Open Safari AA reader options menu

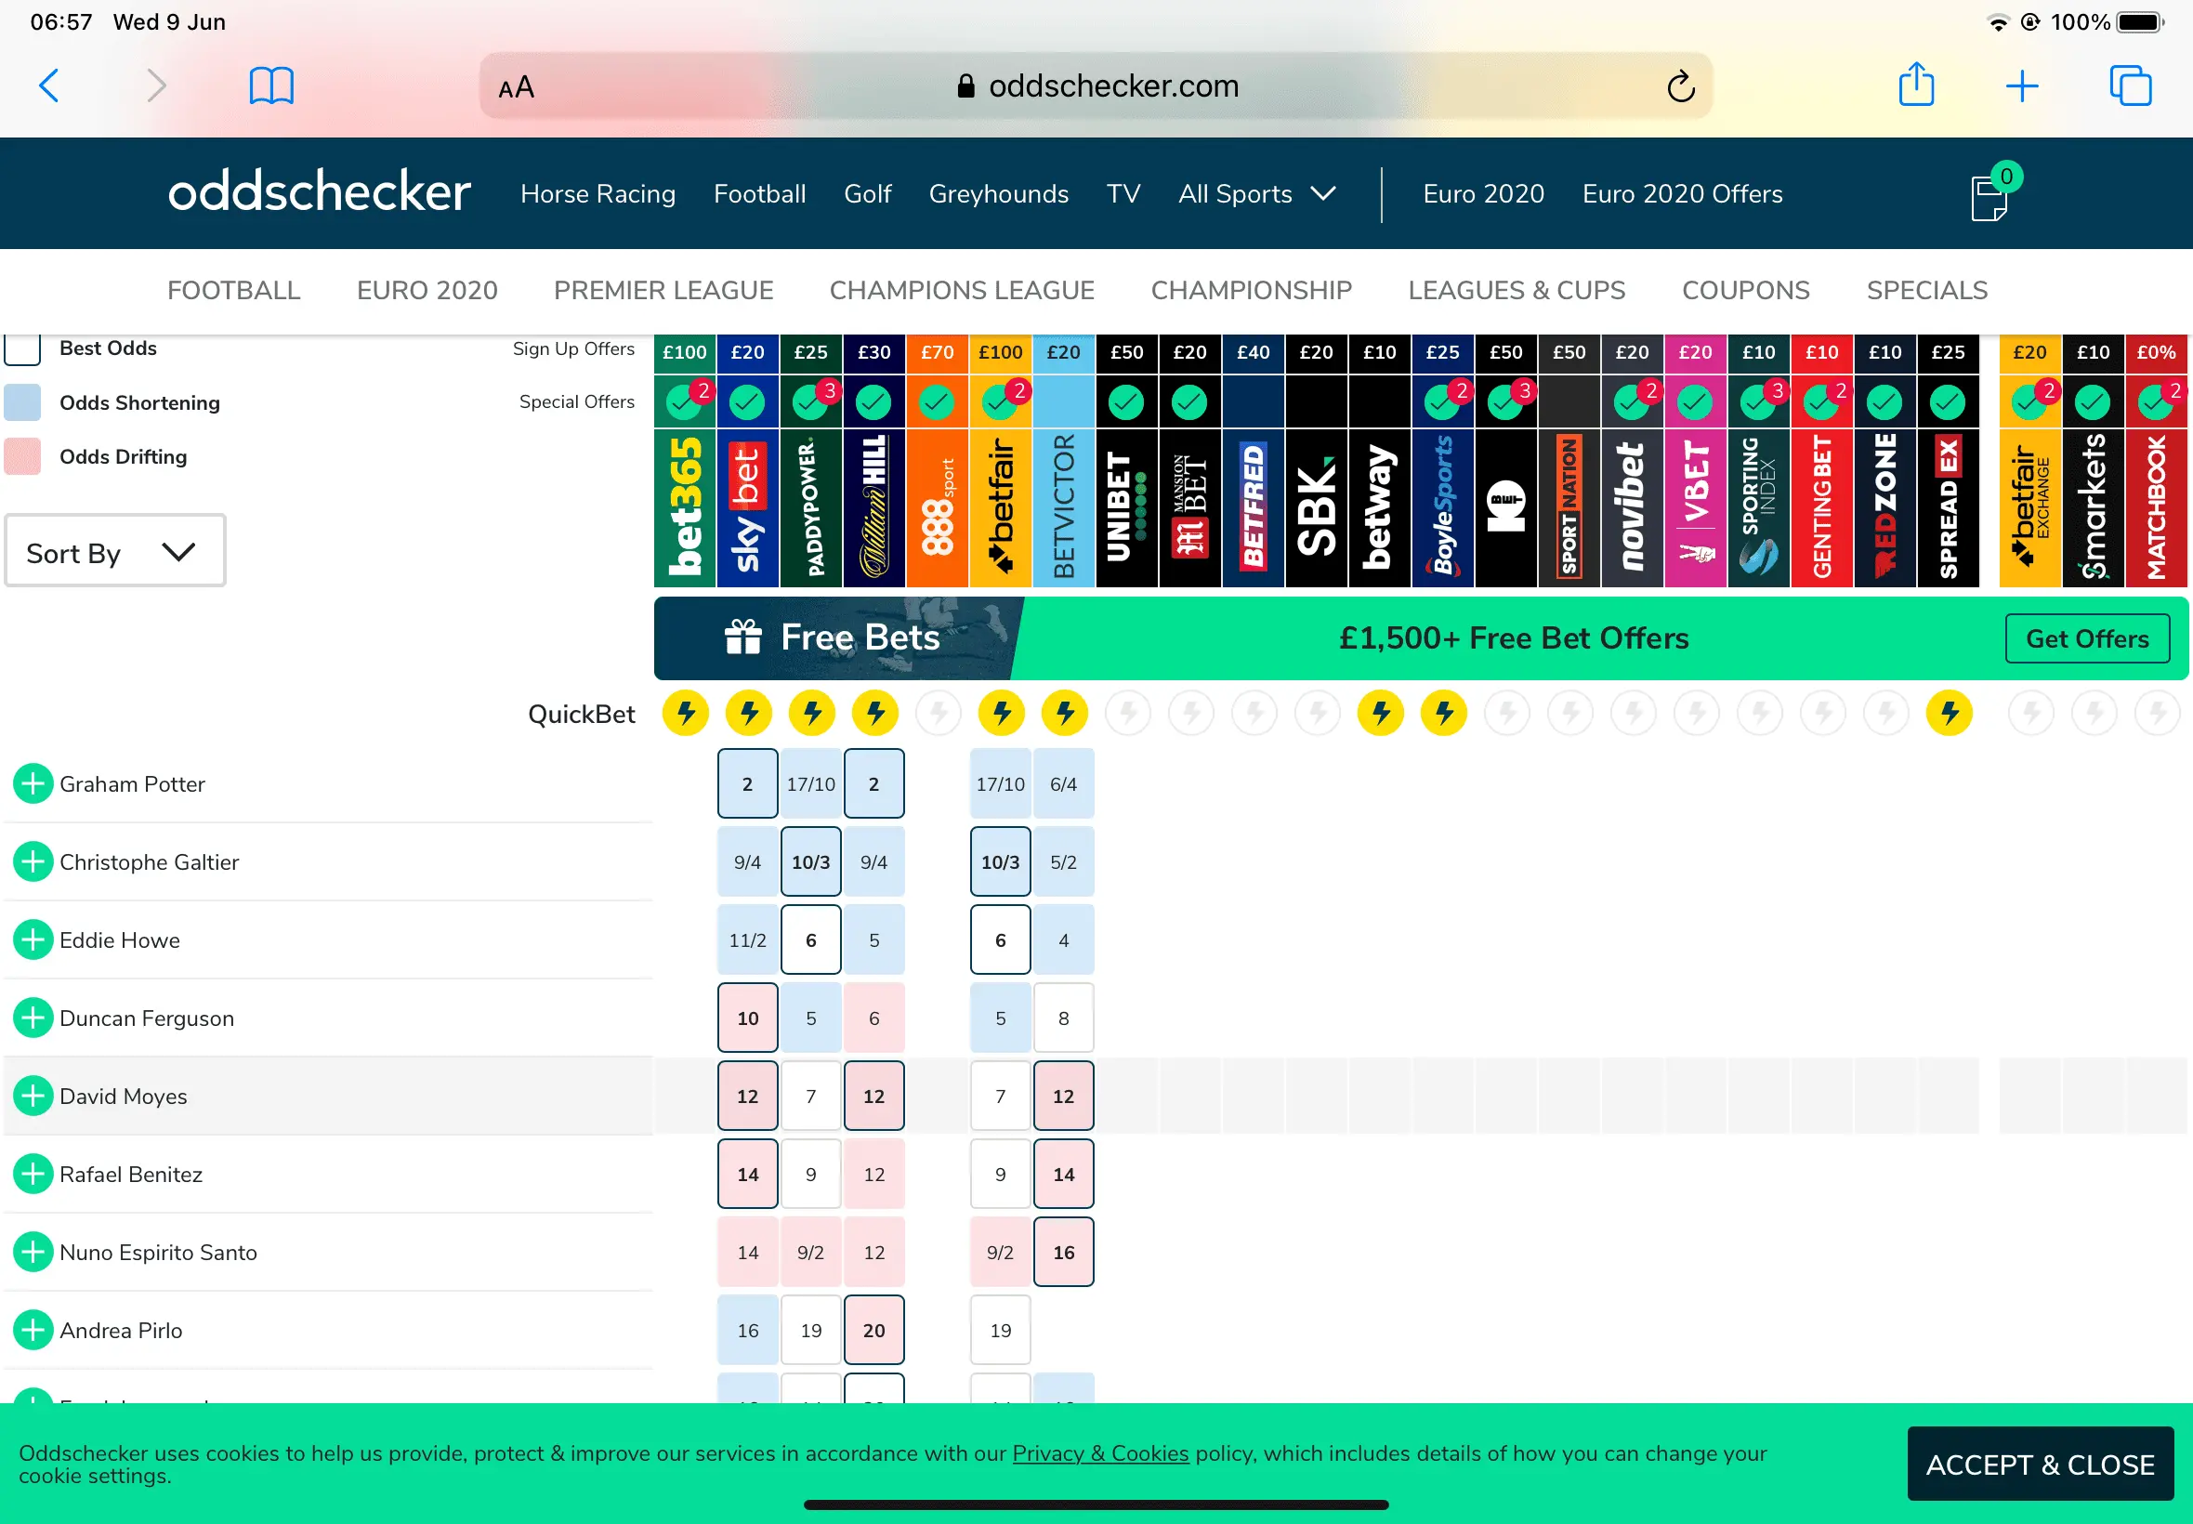tap(517, 88)
